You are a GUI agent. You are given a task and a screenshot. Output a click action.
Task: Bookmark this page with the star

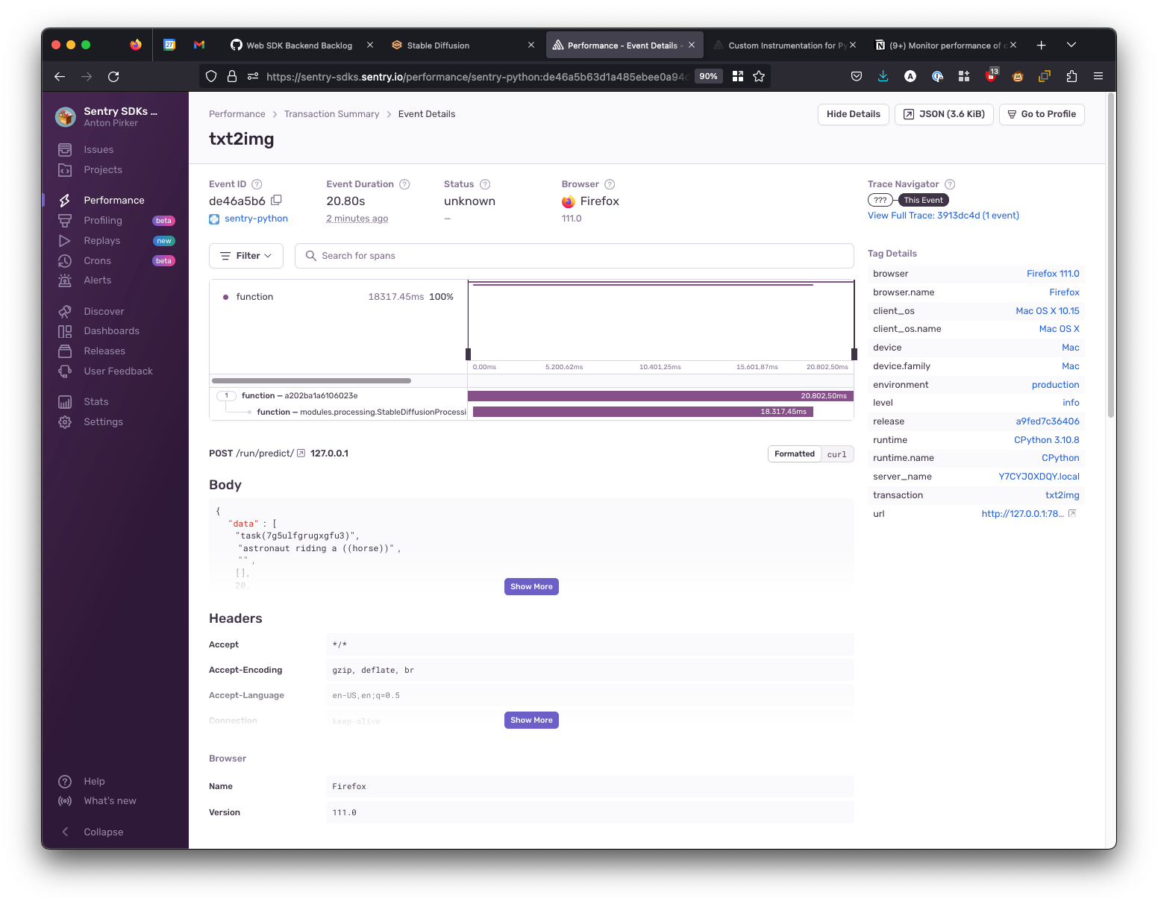point(759,76)
